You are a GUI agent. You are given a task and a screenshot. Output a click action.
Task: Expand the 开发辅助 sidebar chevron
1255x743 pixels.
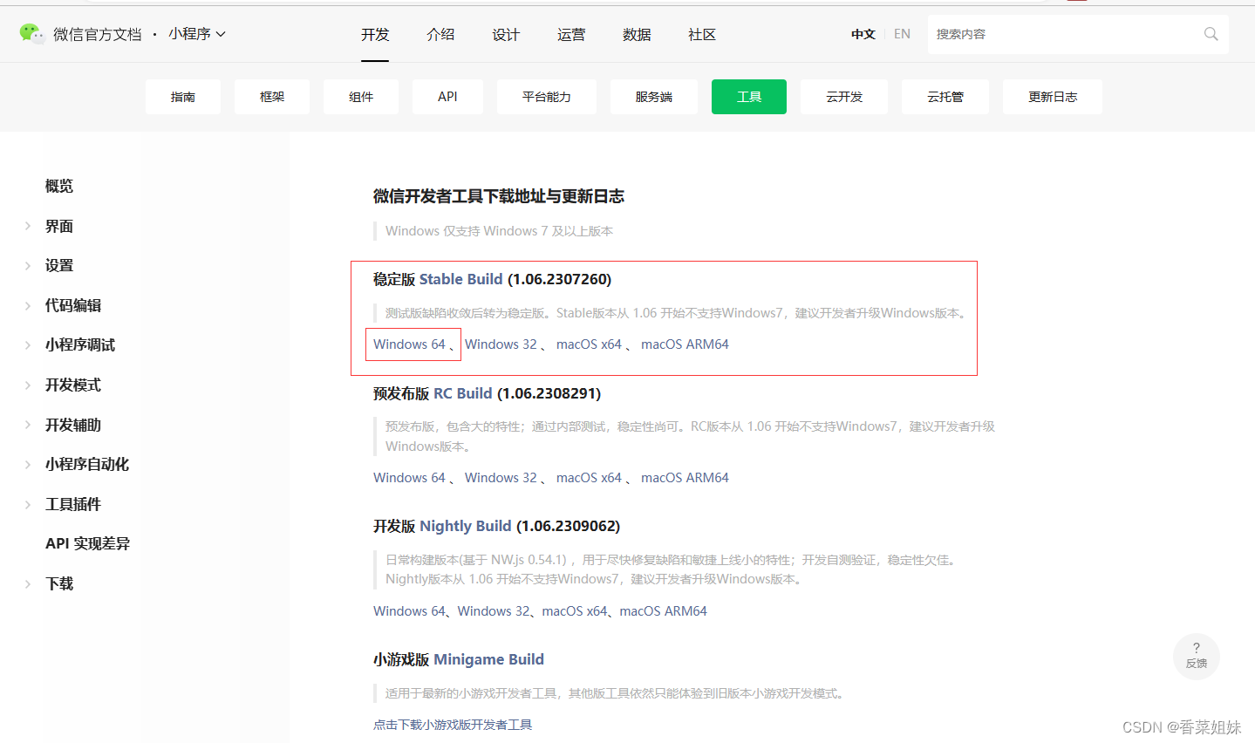click(x=28, y=425)
